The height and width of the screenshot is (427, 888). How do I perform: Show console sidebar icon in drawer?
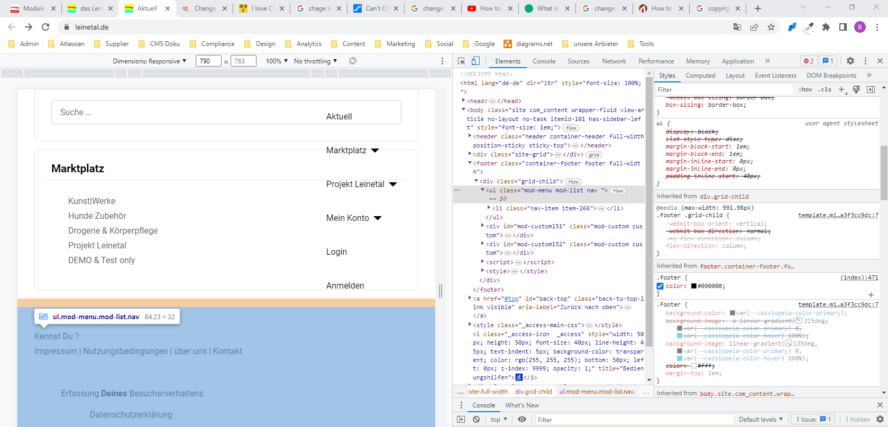pos(461,419)
